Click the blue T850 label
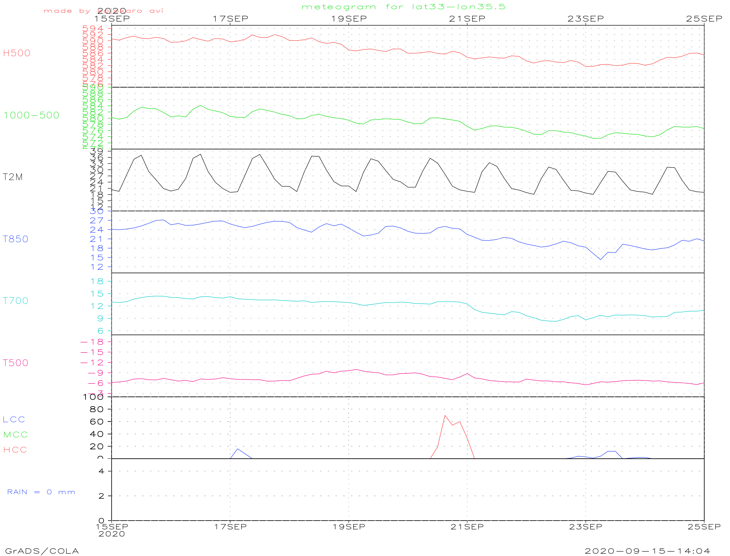 click(15, 239)
